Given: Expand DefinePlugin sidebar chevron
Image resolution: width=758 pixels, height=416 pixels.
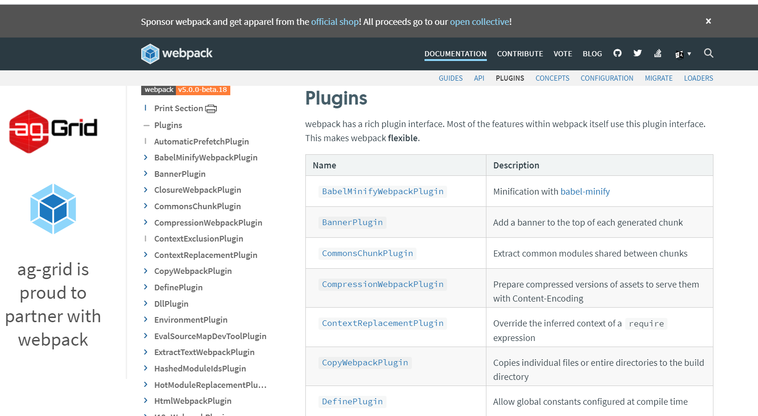Looking at the screenshot, I should (x=145, y=287).
